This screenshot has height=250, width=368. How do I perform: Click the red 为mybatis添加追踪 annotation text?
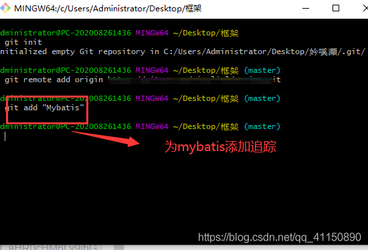220,146
